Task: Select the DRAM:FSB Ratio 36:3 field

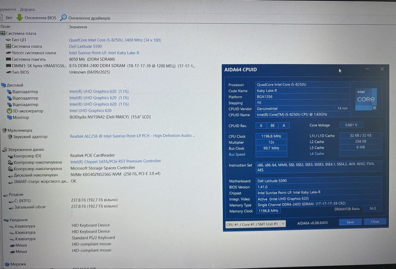Action: [373, 208]
